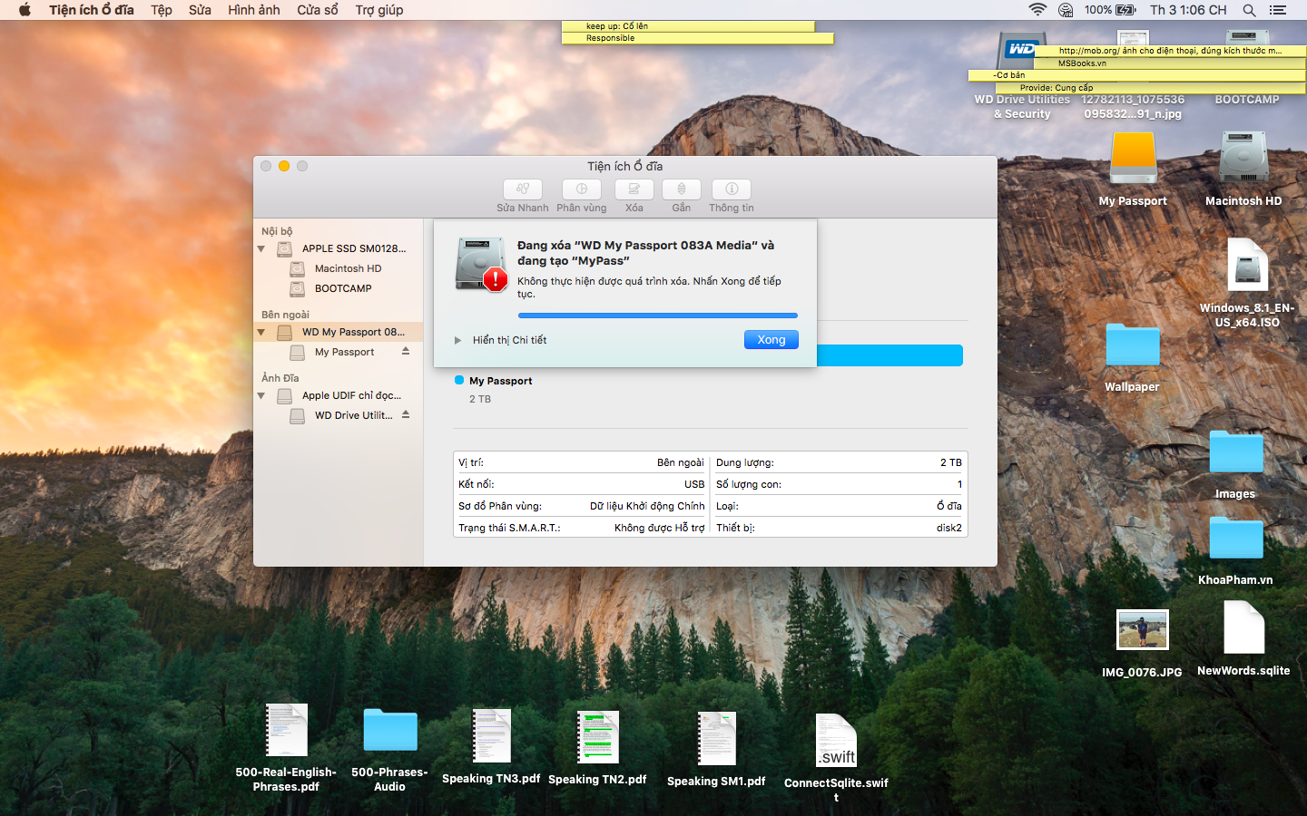Click the My Passport legend label
Image resolution: width=1307 pixels, height=816 pixels.
point(501,381)
